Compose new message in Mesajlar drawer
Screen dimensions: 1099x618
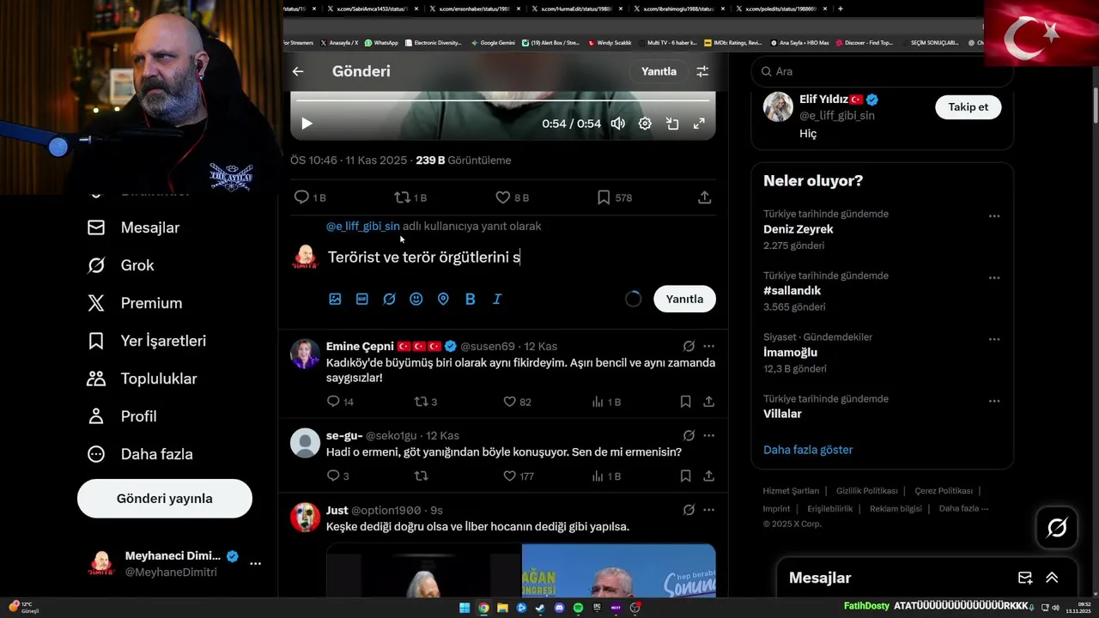(1025, 578)
